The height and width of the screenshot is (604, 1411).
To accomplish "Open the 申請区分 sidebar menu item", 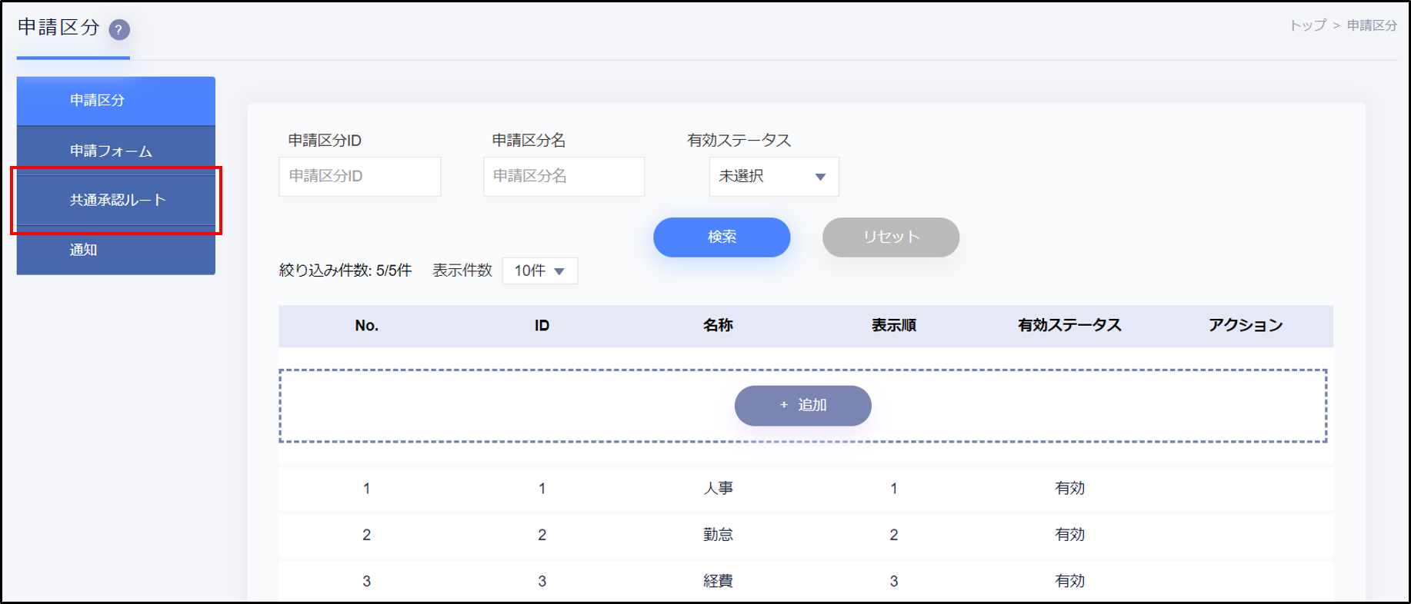I will [x=116, y=101].
